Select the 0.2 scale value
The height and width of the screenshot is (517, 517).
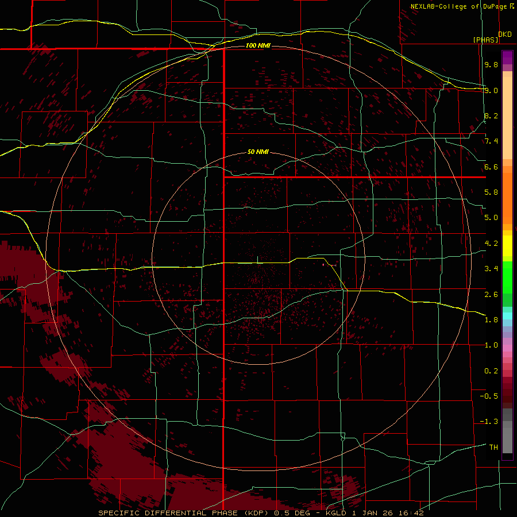491,371
